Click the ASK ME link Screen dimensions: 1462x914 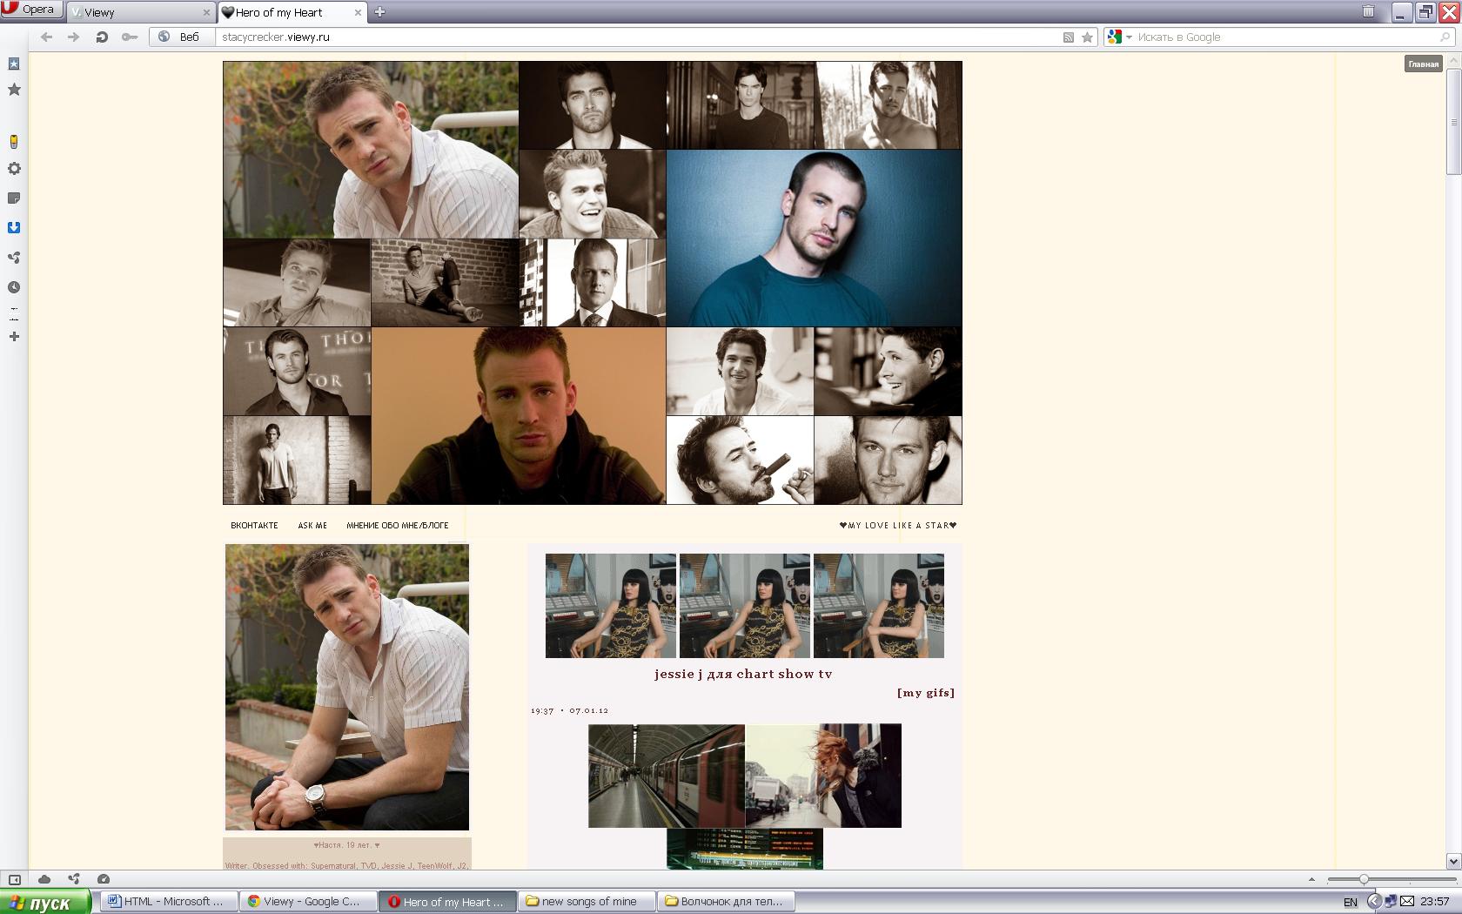(312, 526)
